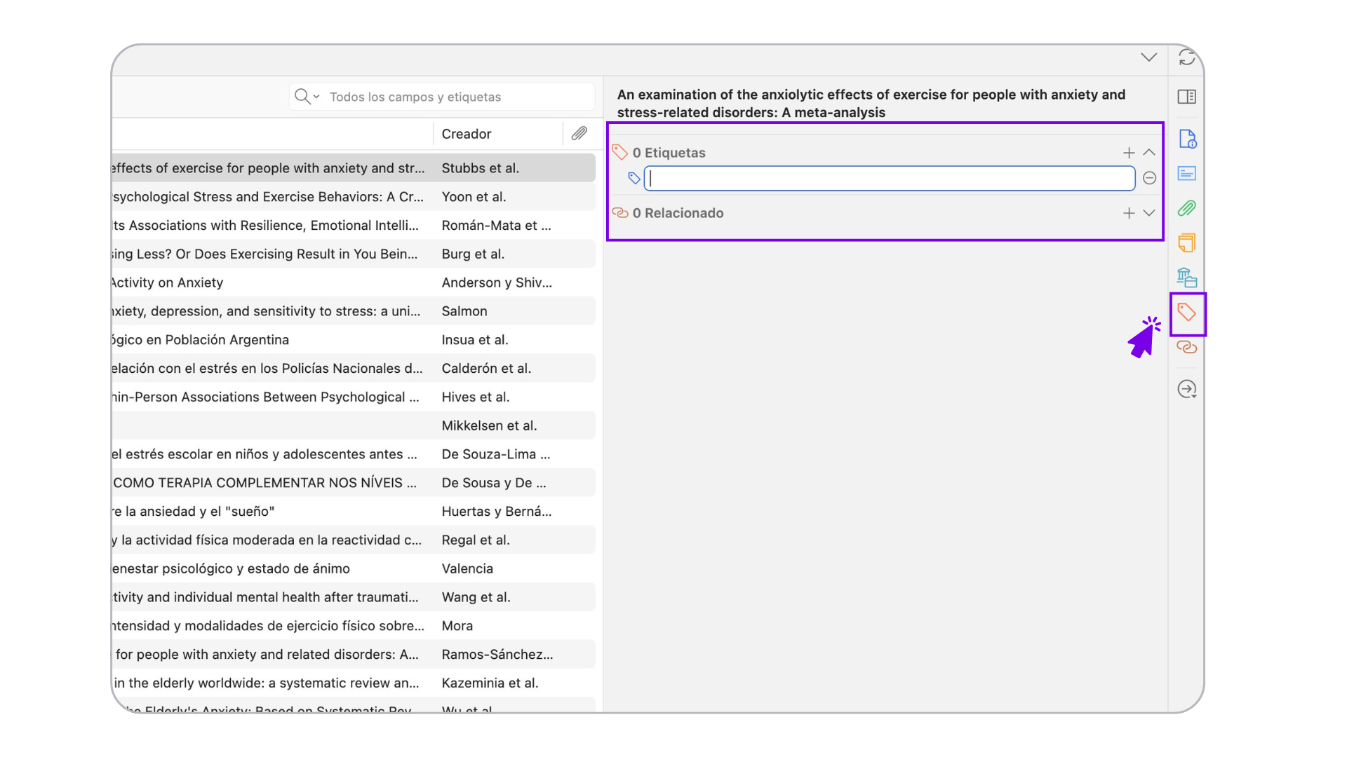Image resolution: width=1347 pixels, height=757 pixels.
Task: Collapse the Etiquetas section
Action: pyautogui.click(x=1149, y=153)
